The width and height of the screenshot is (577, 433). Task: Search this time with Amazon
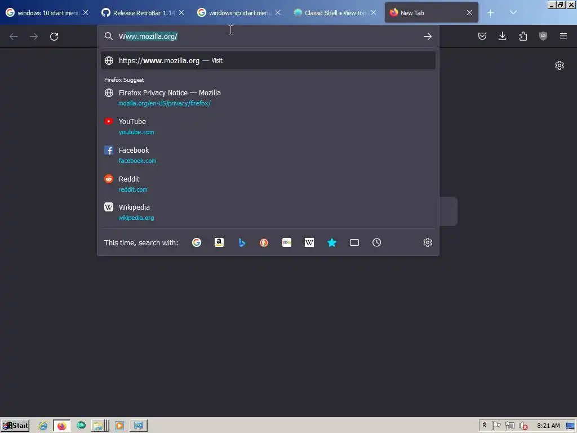[x=219, y=242]
